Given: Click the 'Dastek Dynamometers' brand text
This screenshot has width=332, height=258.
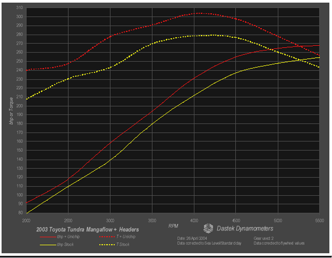Looking at the screenshot, I should click(245, 229).
